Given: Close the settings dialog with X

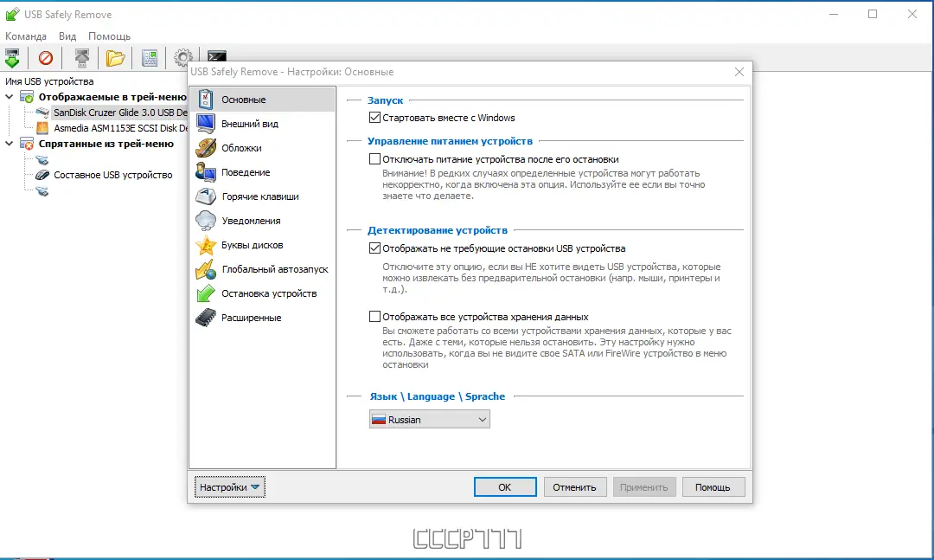Looking at the screenshot, I should (x=739, y=72).
